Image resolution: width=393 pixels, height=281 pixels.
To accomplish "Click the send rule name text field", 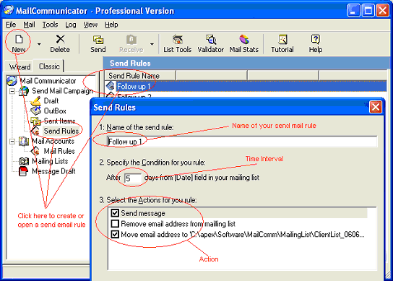I will (x=242, y=142).
